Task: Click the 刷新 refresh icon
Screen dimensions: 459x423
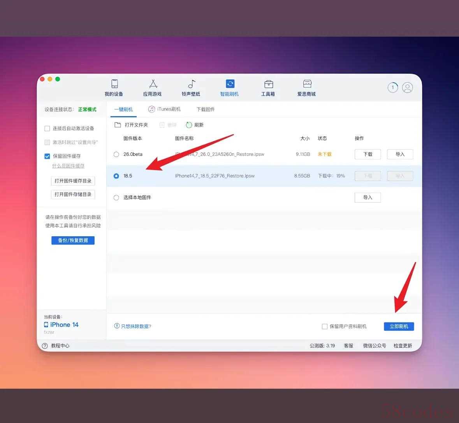Action: (x=189, y=125)
